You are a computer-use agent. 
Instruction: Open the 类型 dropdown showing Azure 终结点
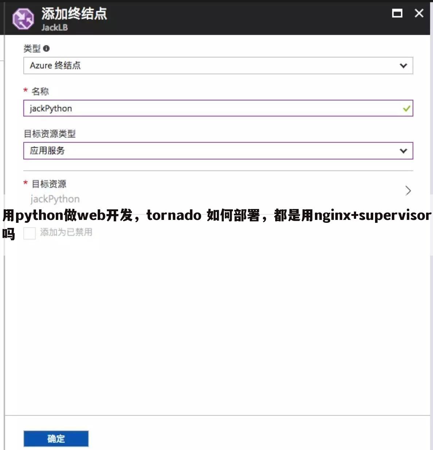click(218, 66)
